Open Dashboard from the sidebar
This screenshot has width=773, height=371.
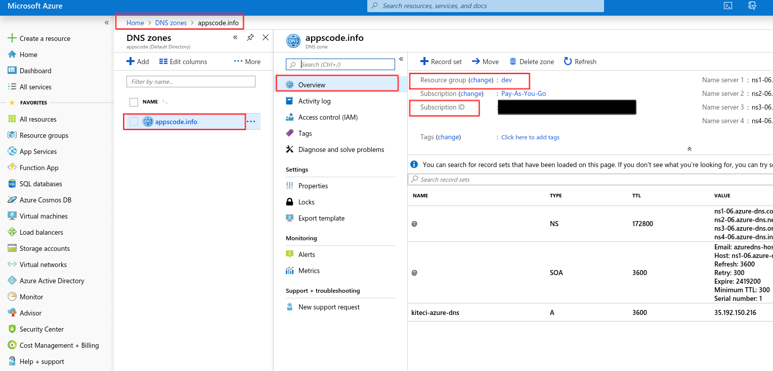[35, 71]
